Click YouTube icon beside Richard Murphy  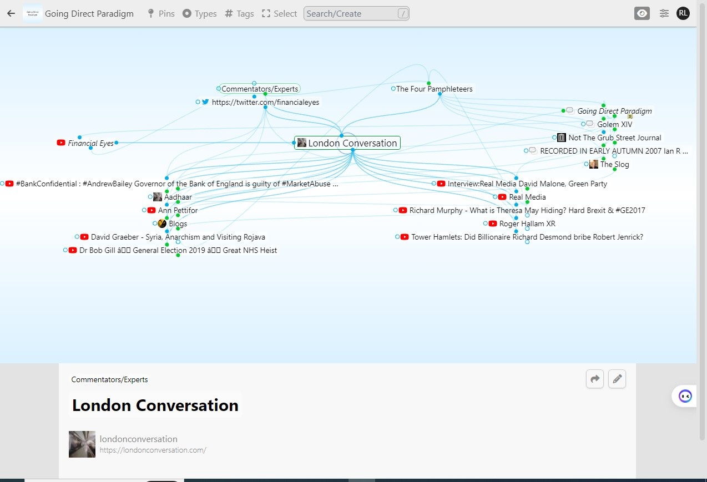[x=403, y=210]
